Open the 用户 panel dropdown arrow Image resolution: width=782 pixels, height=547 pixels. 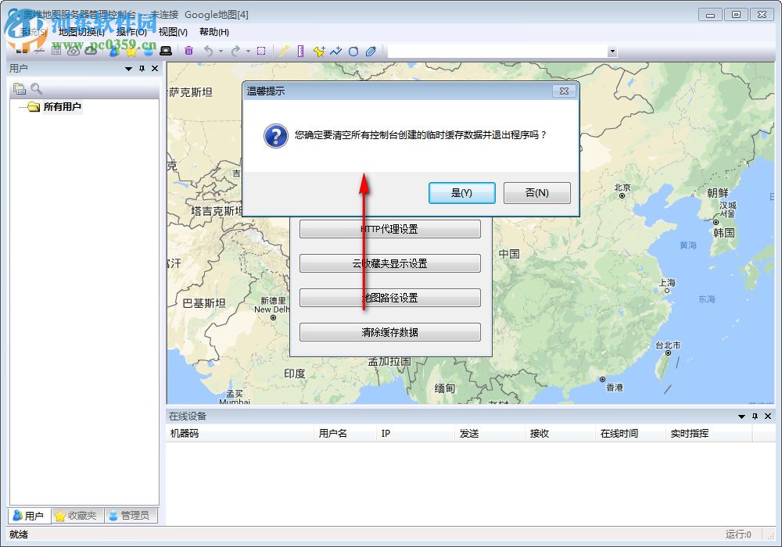point(128,68)
